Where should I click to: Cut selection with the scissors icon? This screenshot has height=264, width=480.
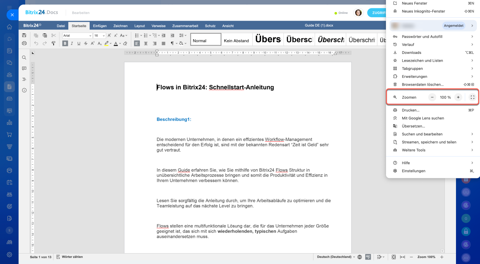(x=53, y=36)
